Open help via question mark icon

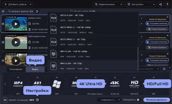click(x=167, y=4)
